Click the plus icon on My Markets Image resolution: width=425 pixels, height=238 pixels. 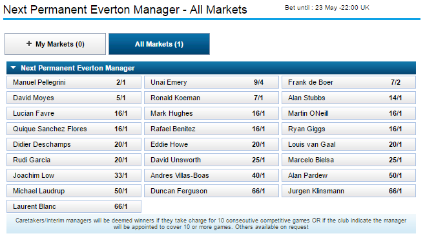click(x=28, y=43)
